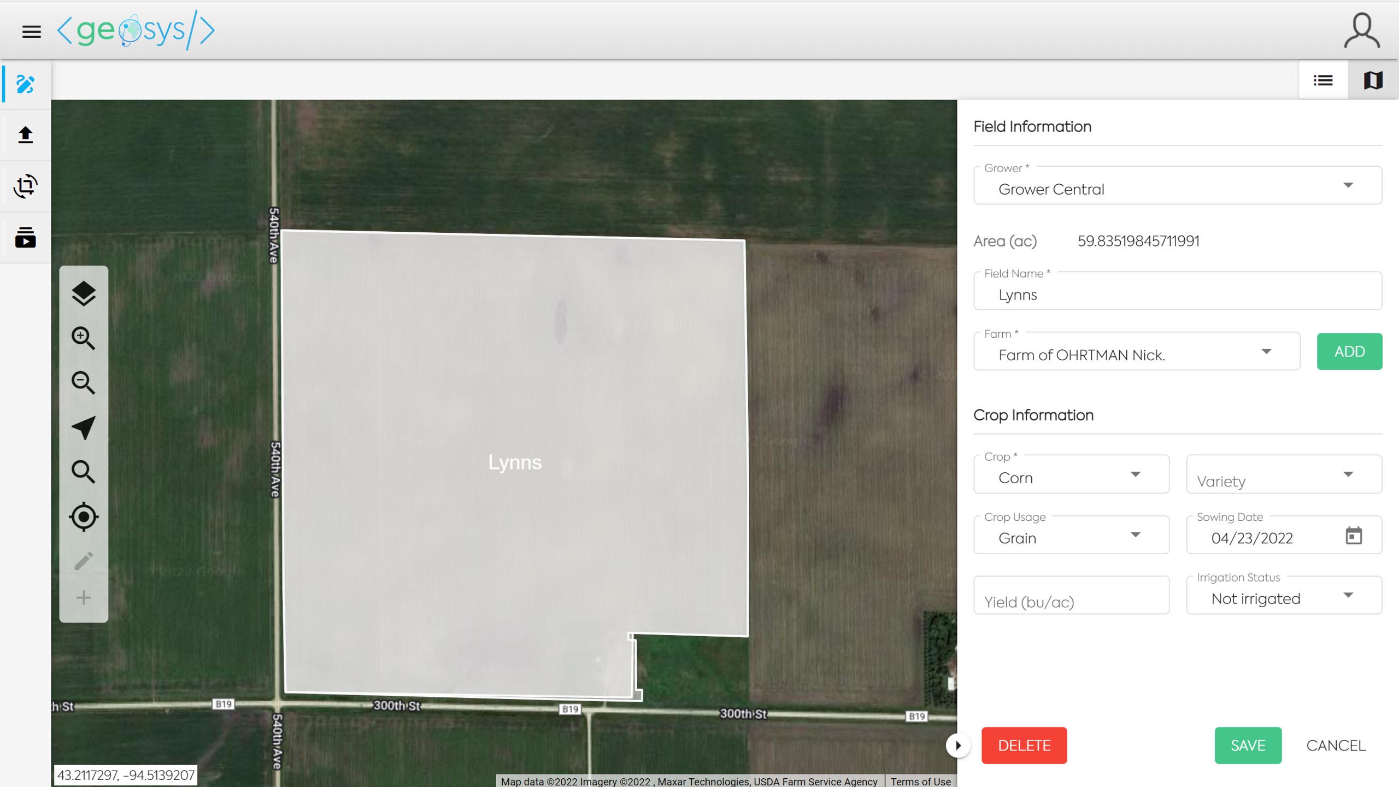Click the user profile icon
The width and height of the screenshot is (1399, 787).
(x=1361, y=31)
